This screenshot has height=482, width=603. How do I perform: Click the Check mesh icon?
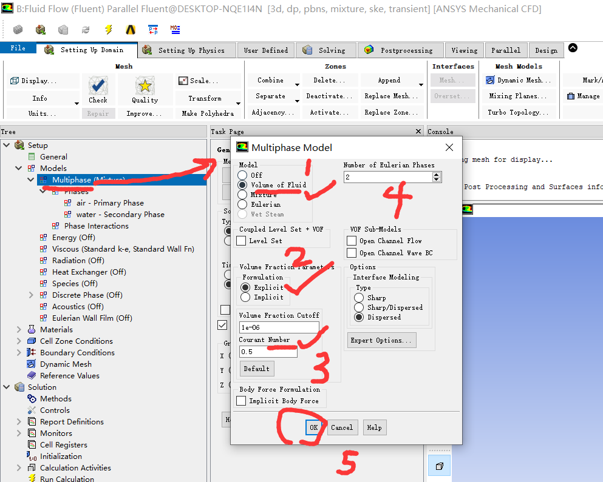point(98,85)
